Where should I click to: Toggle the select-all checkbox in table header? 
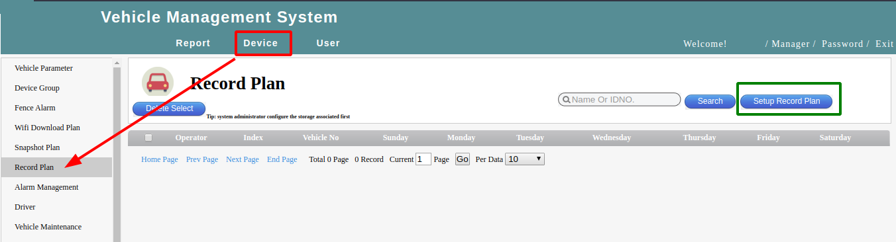coord(148,138)
